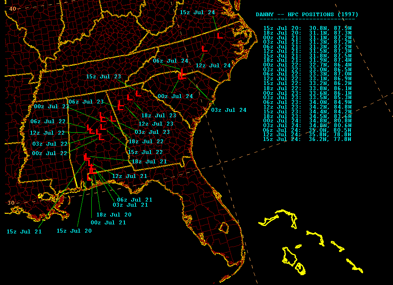Click map label '03z Jul 21'
This screenshot has width=393, height=285.
(130, 205)
